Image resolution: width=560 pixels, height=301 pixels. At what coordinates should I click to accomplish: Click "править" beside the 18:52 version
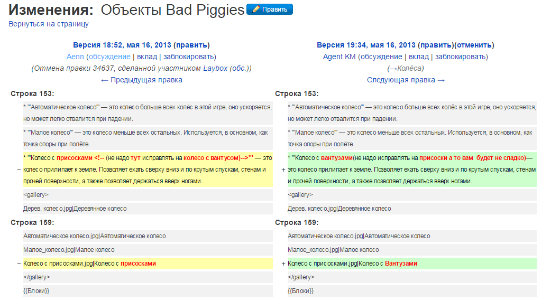point(191,45)
